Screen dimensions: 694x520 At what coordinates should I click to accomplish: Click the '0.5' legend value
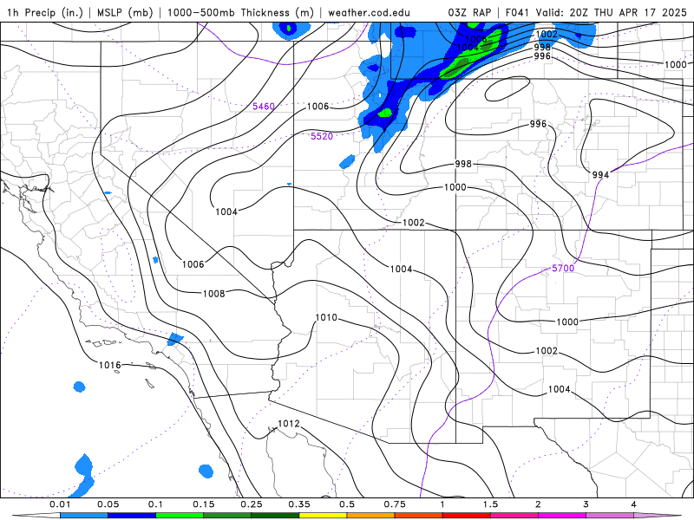[347, 504]
